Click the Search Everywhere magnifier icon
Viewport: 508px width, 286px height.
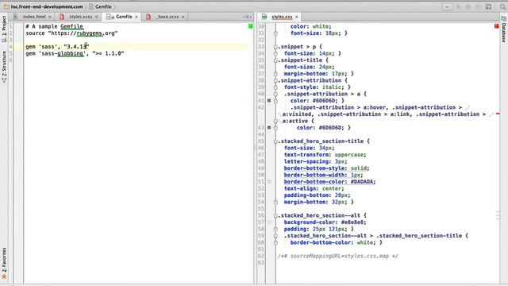pyautogui.click(x=502, y=7)
